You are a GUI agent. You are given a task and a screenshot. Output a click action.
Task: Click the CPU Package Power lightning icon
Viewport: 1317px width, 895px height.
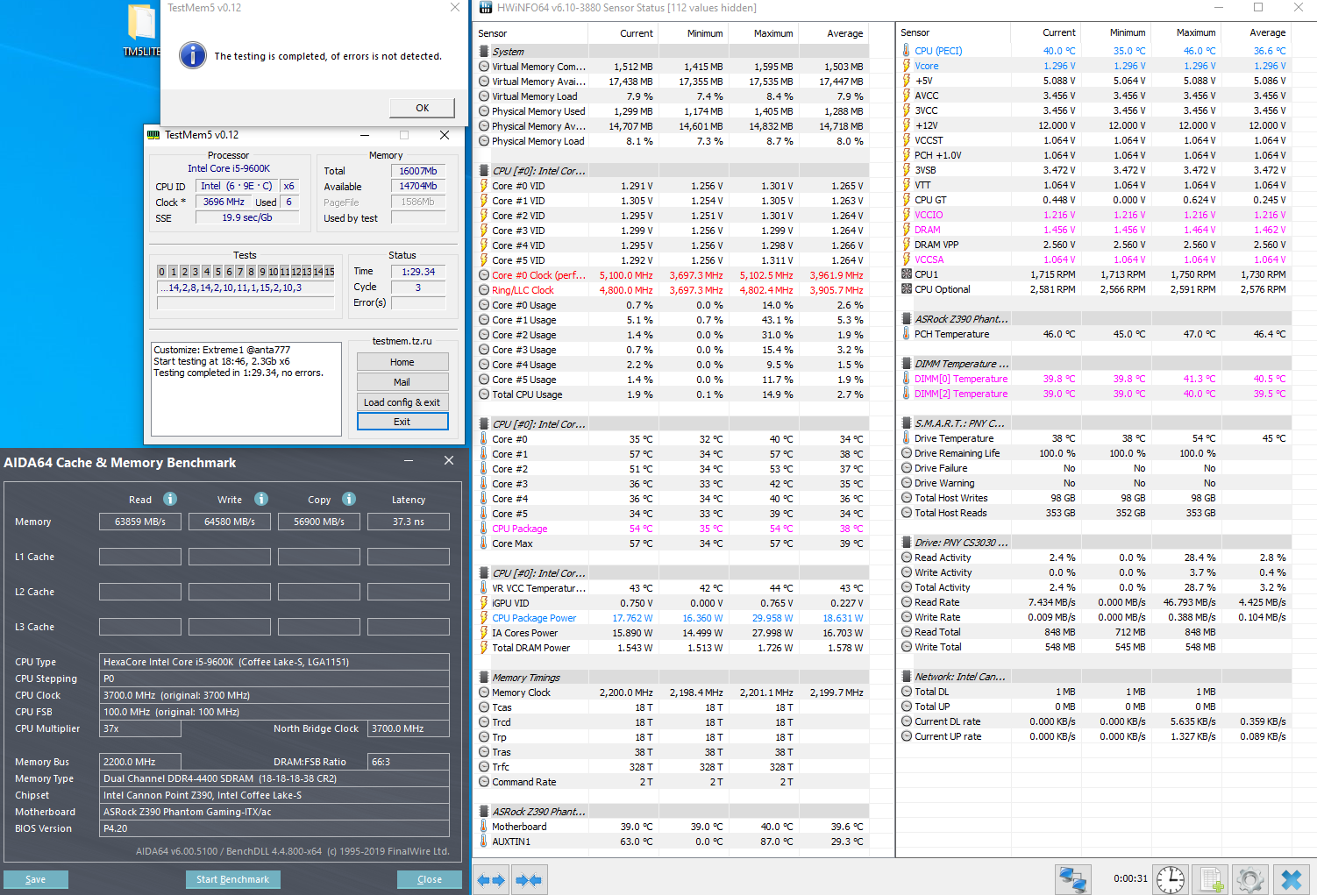coord(484,618)
